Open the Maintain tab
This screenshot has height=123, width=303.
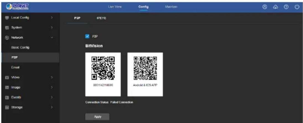[171, 7]
